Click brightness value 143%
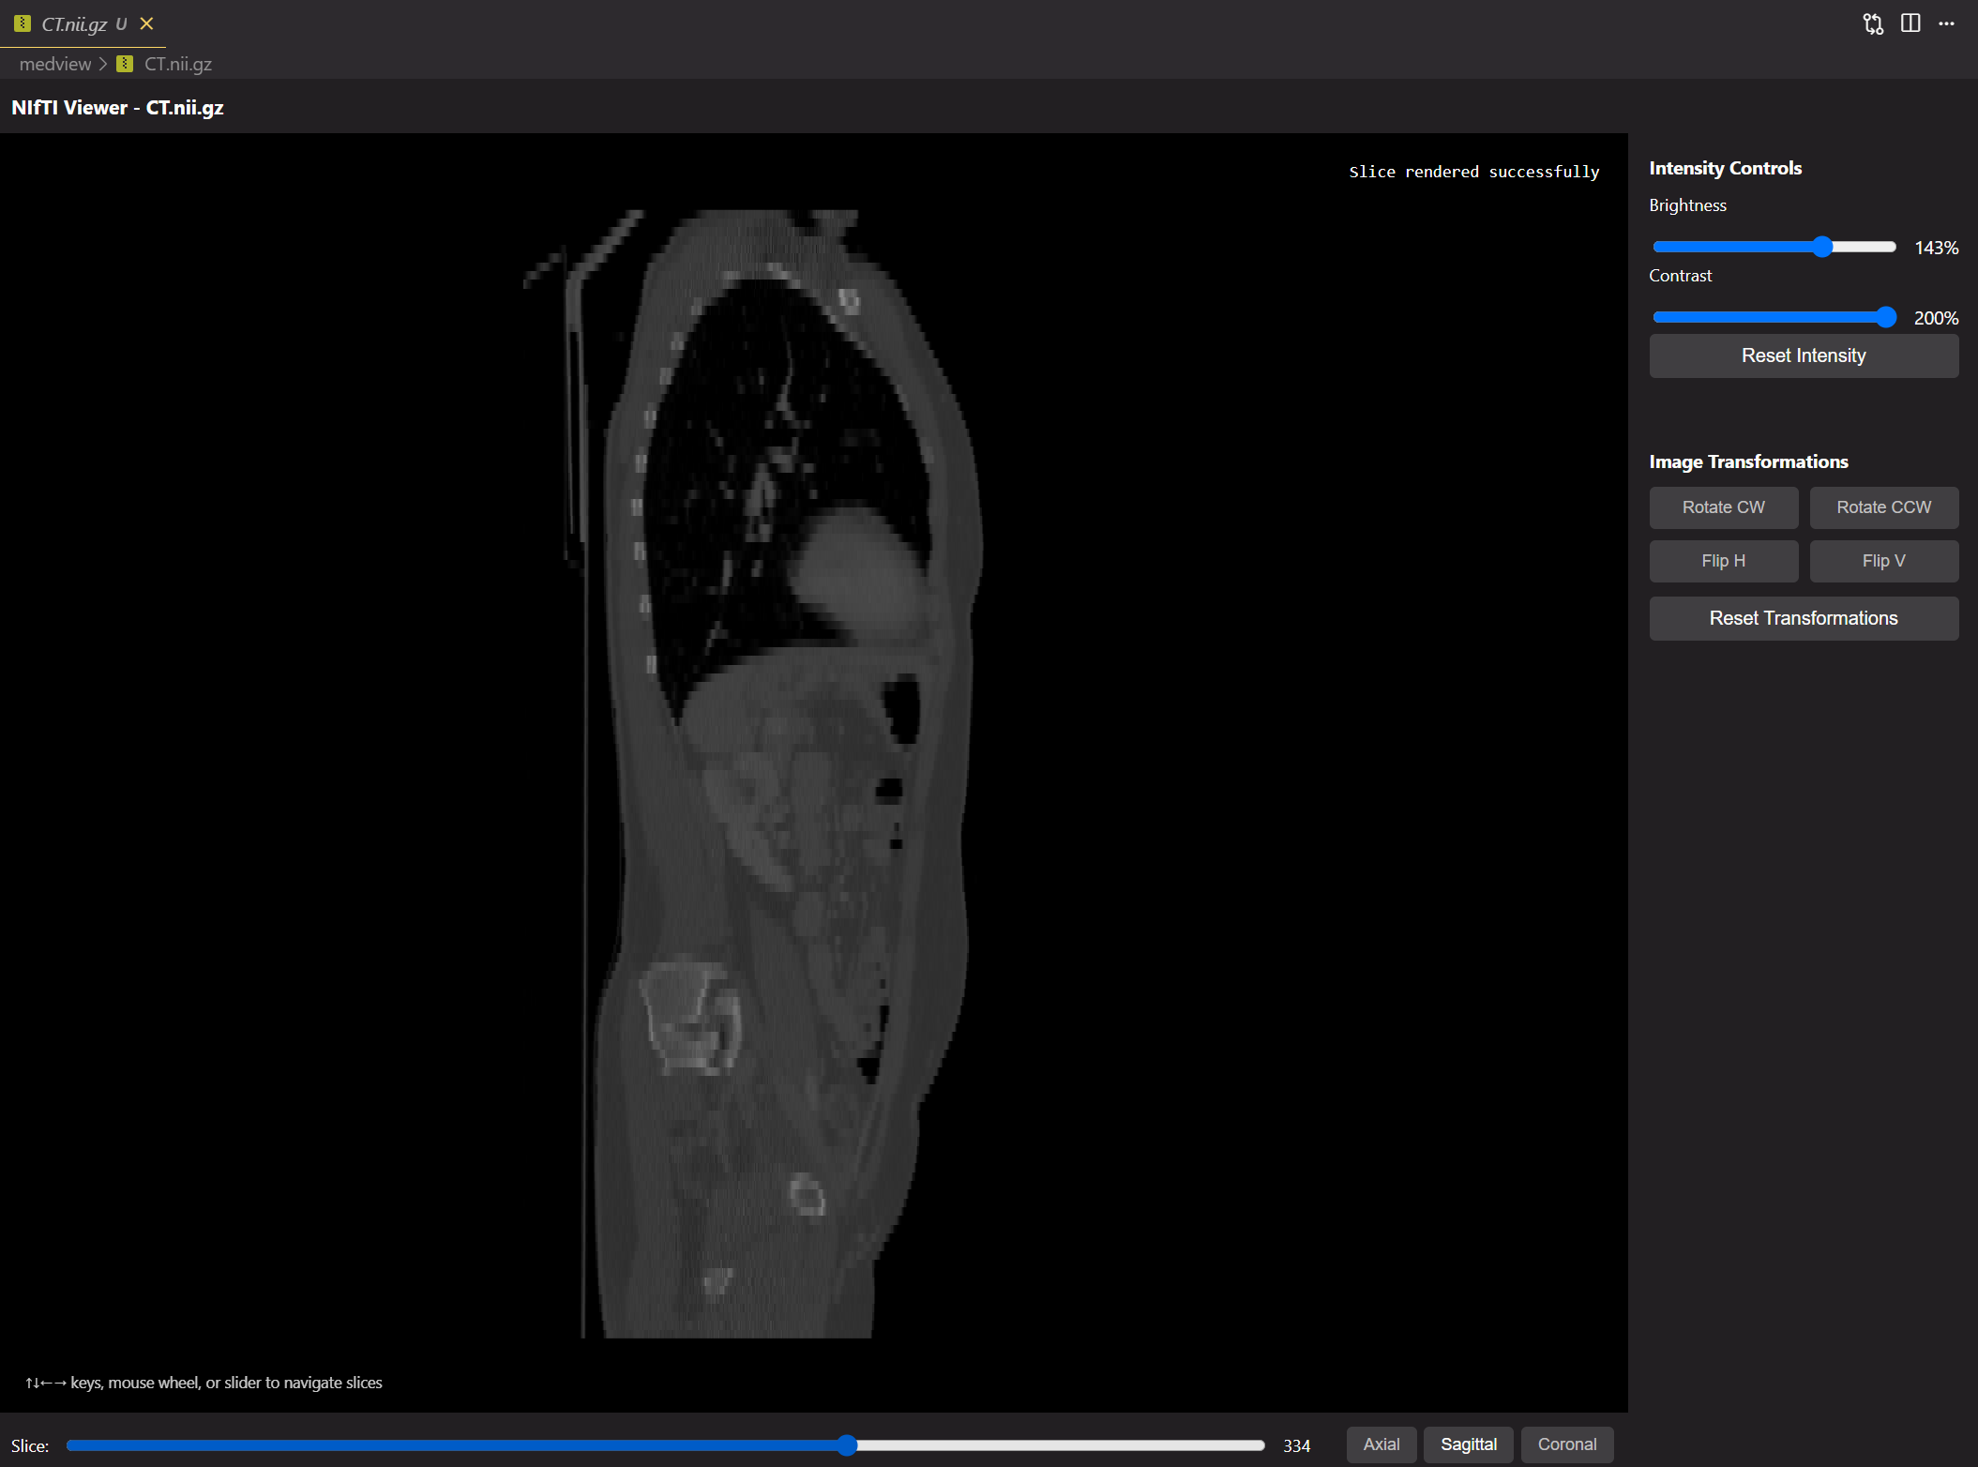 point(1936,248)
